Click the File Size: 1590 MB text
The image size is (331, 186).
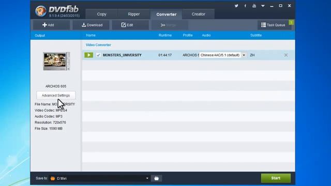[x=49, y=129]
